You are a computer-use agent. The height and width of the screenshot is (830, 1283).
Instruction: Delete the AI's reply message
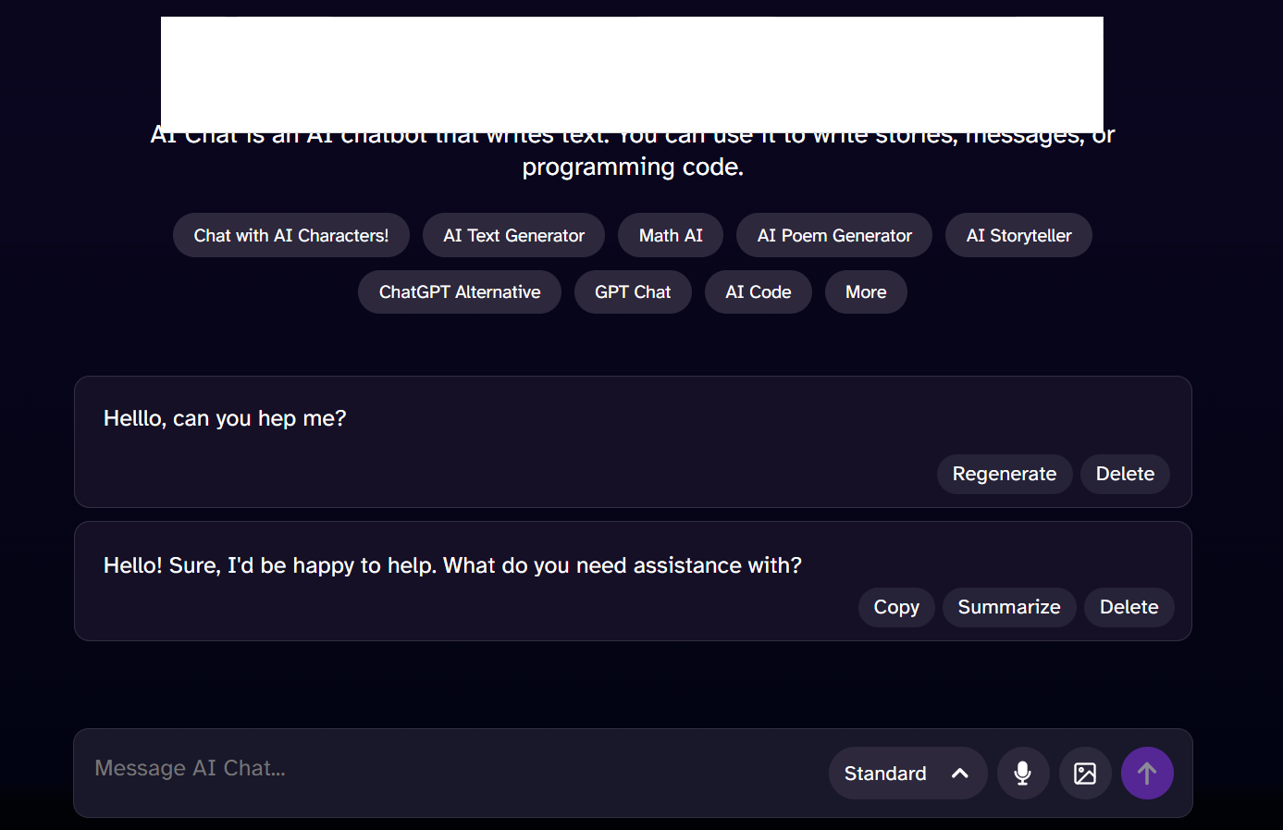pos(1128,607)
